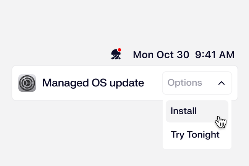This screenshot has height=166, width=249.
Task: Click the System Settings gear icon
Action: click(27, 83)
